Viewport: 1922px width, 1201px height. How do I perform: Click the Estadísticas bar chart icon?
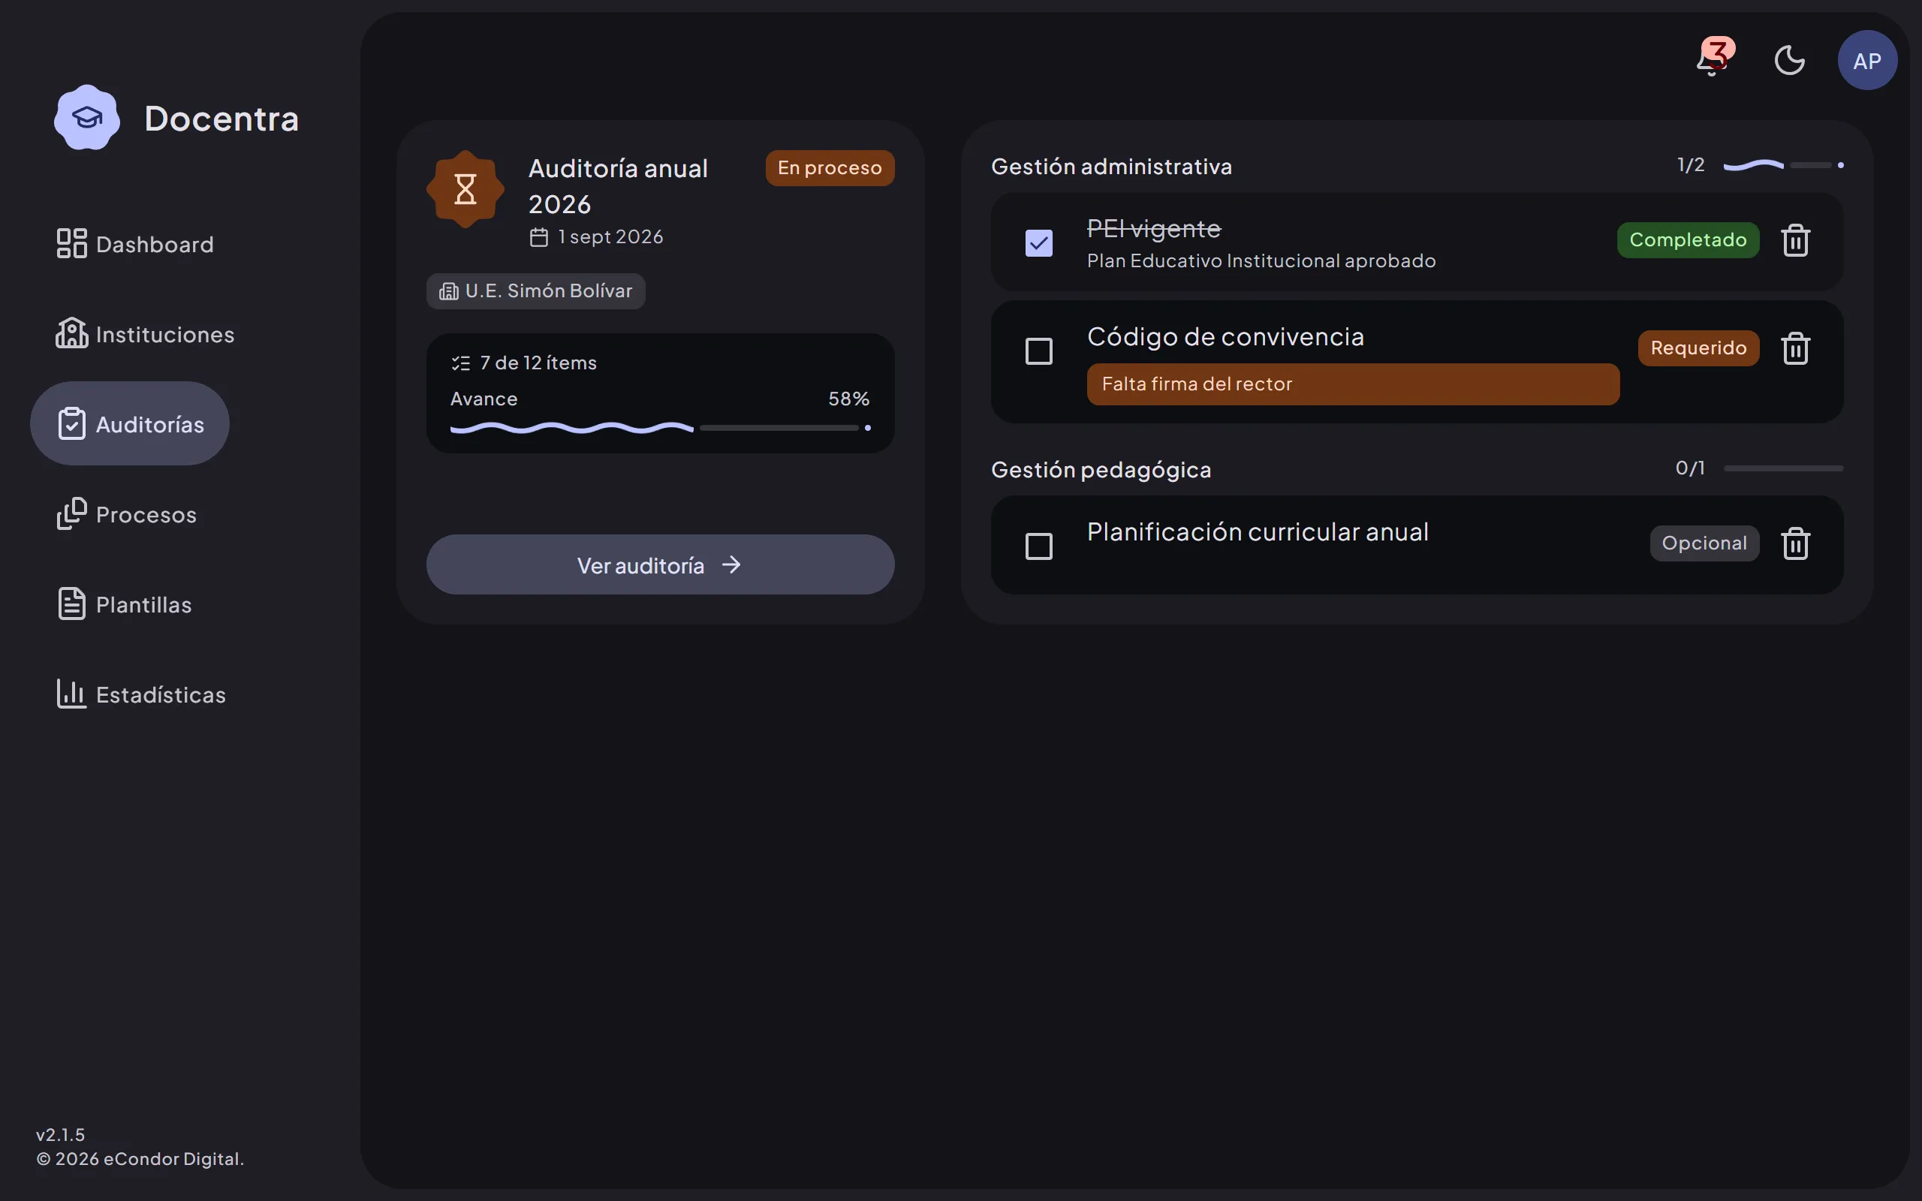coord(71,694)
